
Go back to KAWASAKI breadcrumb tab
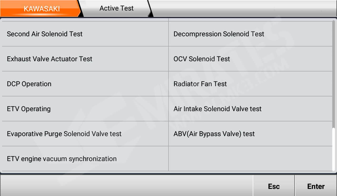click(42, 9)
